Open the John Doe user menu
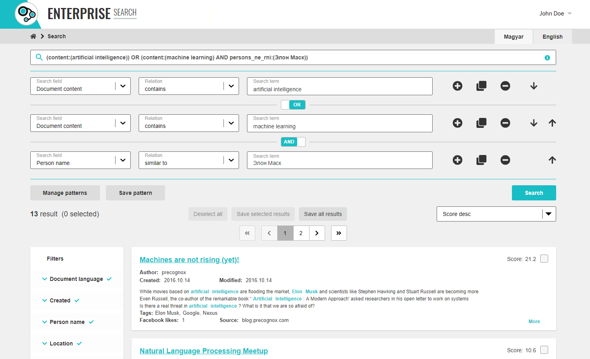 555,14
